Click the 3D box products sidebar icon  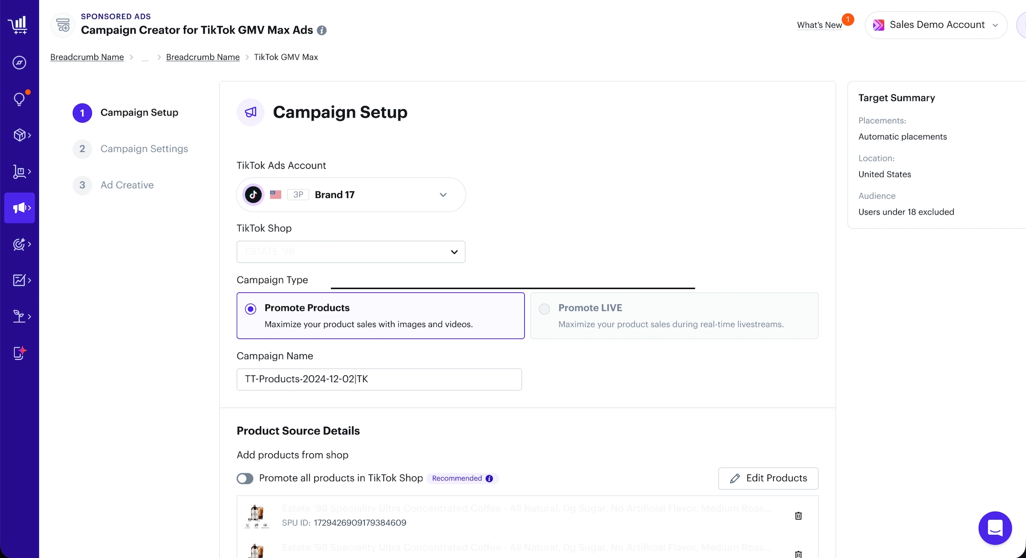tap(19, 135)
